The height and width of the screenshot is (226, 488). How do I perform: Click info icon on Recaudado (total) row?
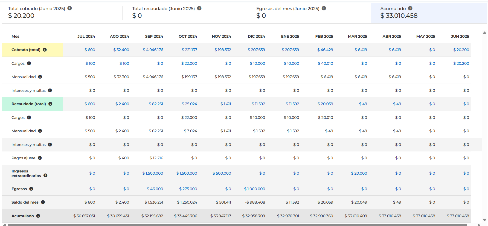50,104
